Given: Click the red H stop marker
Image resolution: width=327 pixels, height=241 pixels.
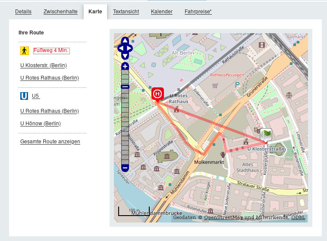Looking at the screenshot, I should pyautogui.click(x=157, y=94).
